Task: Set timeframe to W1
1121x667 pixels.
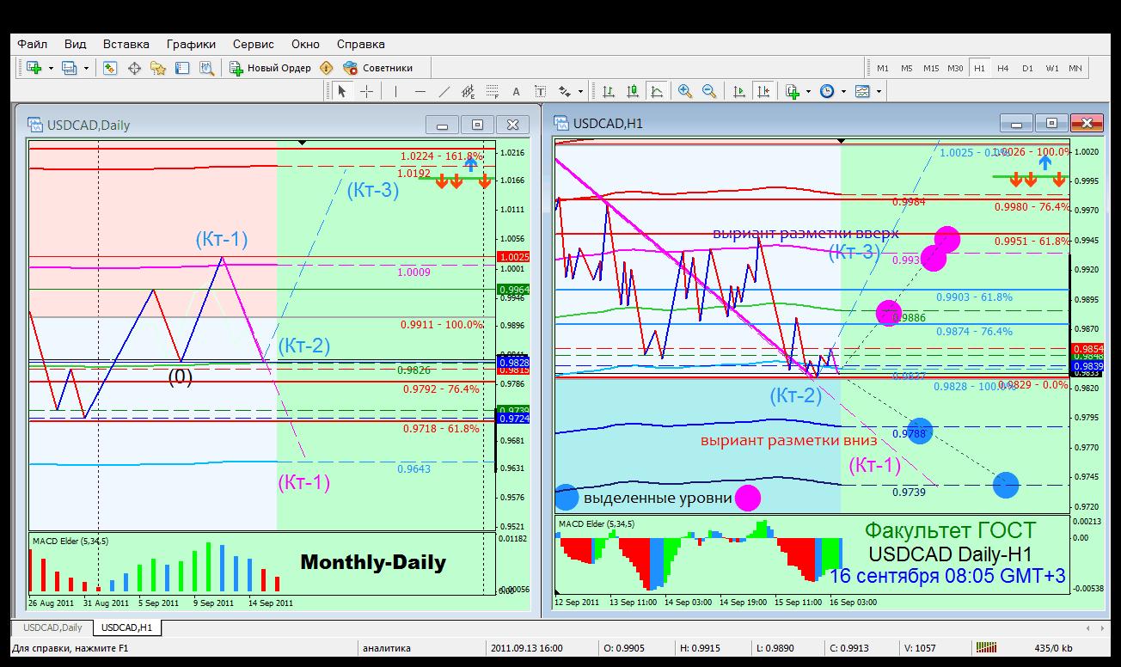Action: pyautogui.click(x=1052, y=68)
